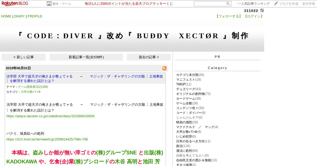Select category 適法に処刑
Viewport: 317px width, 166px height.
click(184, 151)
